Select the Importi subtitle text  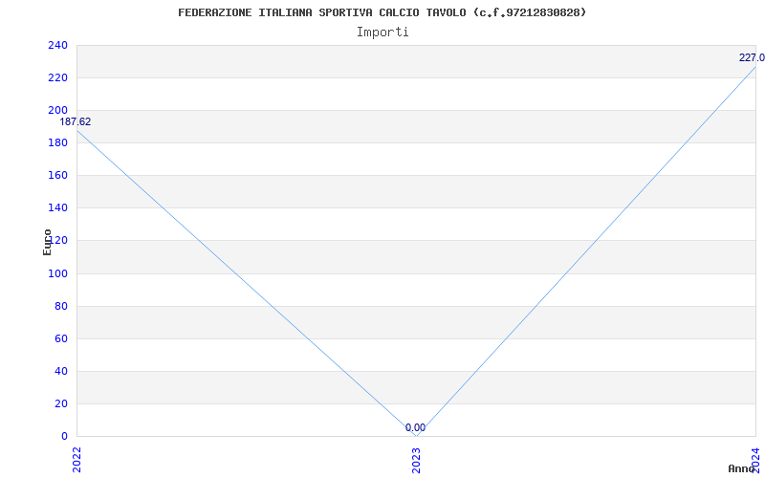click(x=382, y=33)
